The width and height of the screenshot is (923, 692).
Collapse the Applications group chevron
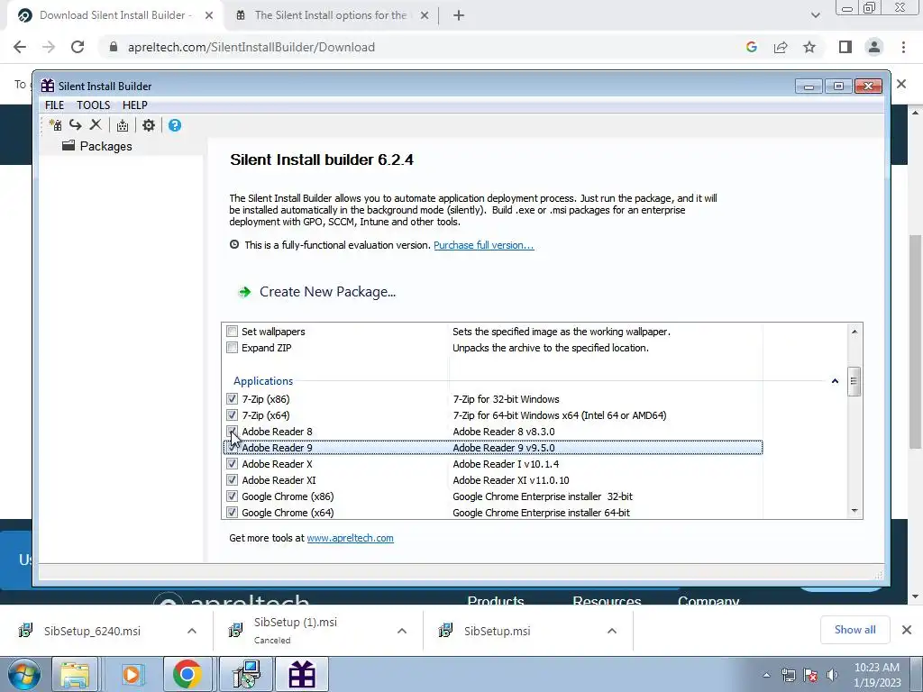coord(835,381)
